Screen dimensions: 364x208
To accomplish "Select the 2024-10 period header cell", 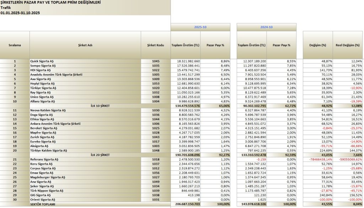I will pos(267,27).
